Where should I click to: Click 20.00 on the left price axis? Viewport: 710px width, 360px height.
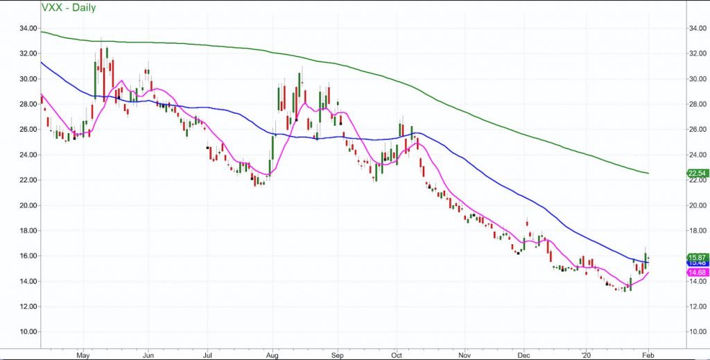(28, 205)
